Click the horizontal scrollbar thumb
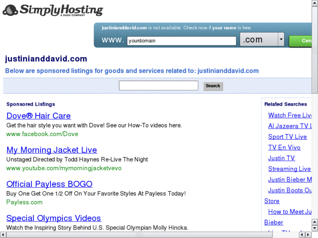Viewport: 318px width, 238px height. pos(140,235)
